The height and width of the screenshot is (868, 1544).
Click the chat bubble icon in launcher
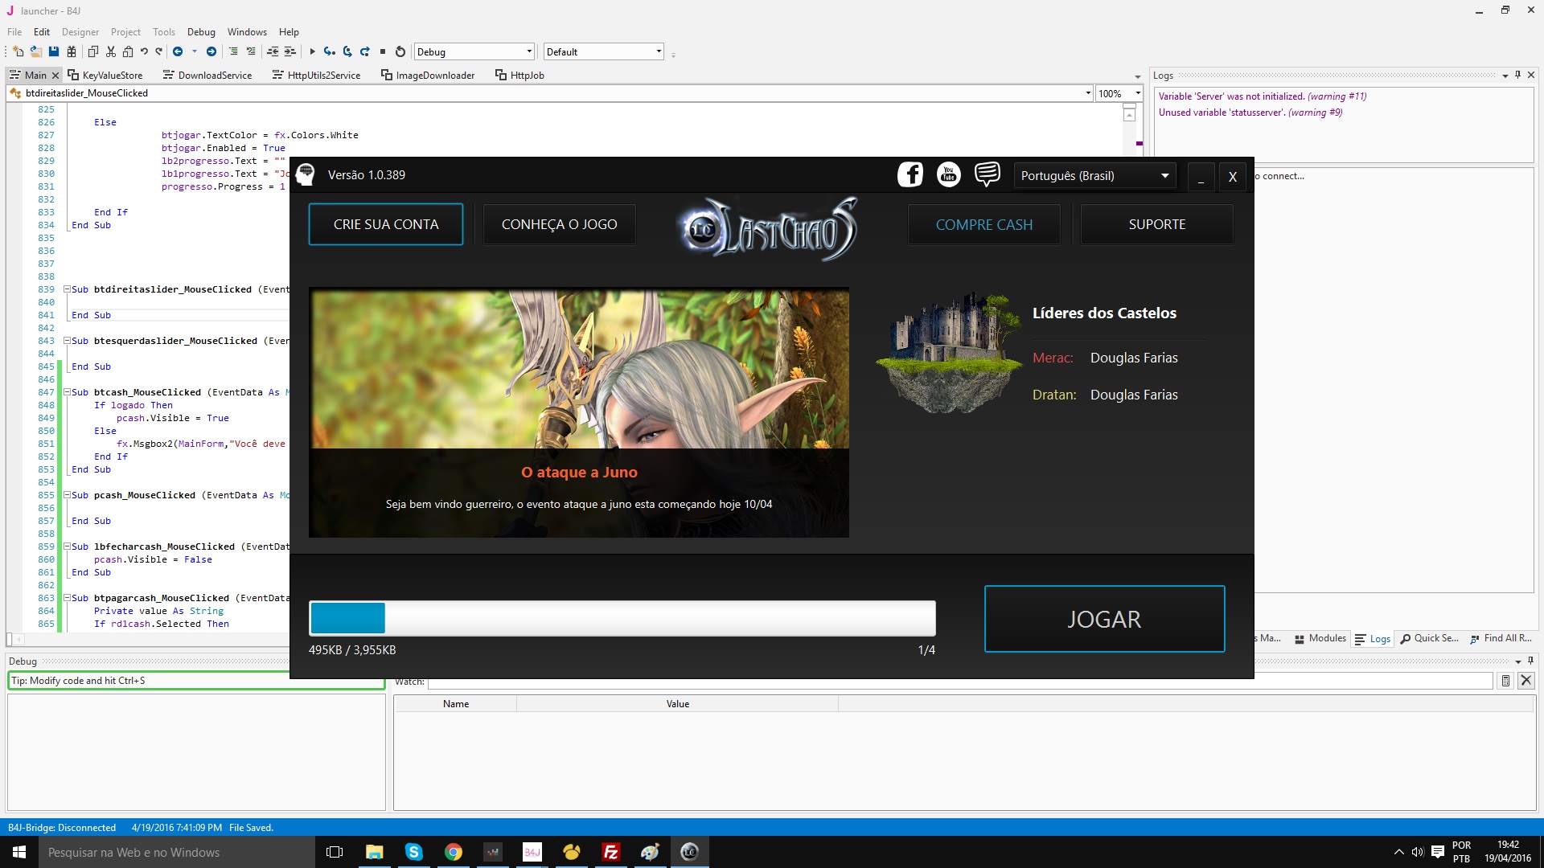pos(987,174)
